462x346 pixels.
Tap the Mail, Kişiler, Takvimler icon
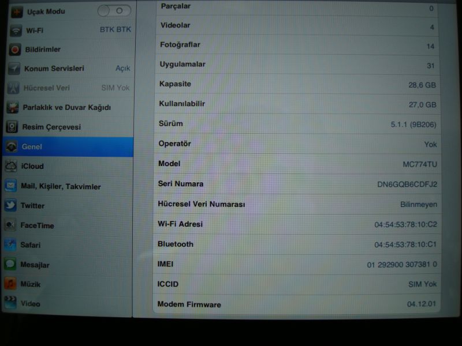click(x=10, y=186)
